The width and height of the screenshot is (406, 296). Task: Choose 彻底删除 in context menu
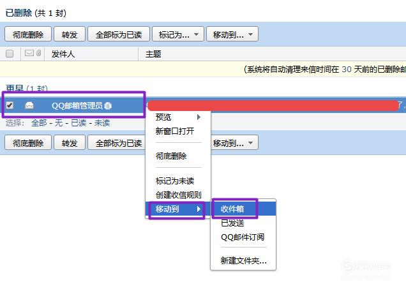[x=178, y=156]
